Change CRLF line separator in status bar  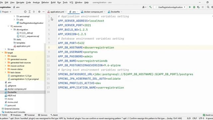[195, 118]
